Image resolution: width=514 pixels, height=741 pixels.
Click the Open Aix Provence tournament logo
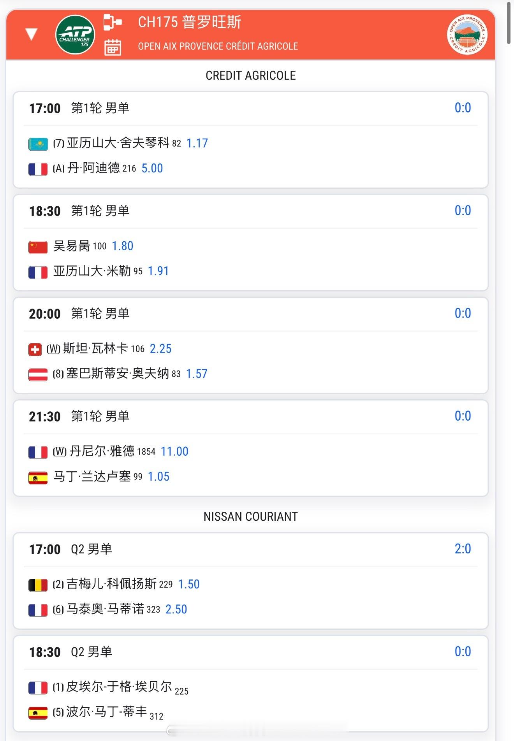click(467, 35)
